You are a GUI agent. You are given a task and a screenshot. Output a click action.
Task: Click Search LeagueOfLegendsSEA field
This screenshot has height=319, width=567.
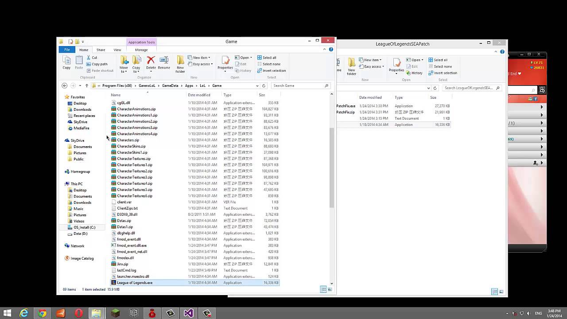472,88
